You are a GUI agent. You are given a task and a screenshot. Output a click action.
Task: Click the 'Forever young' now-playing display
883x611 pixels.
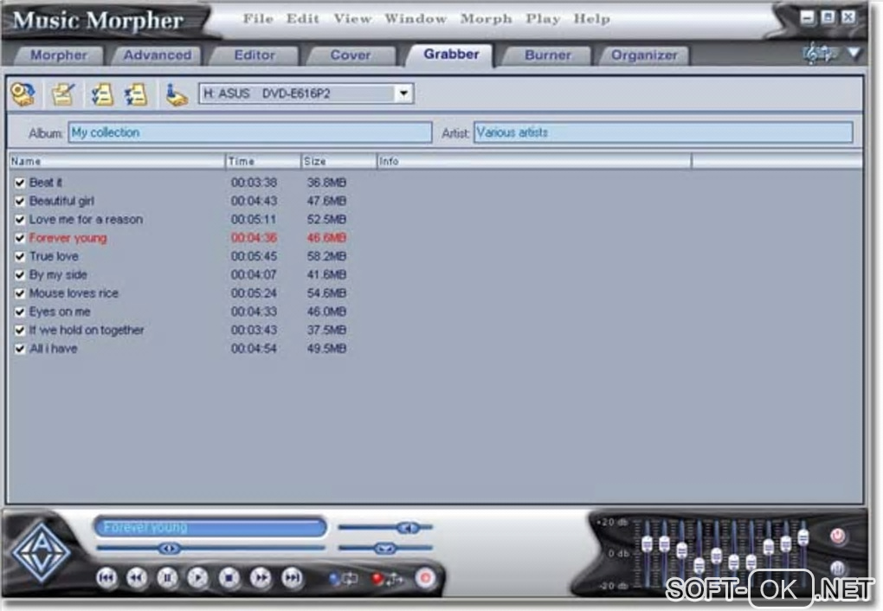click(x=210, y=528)
